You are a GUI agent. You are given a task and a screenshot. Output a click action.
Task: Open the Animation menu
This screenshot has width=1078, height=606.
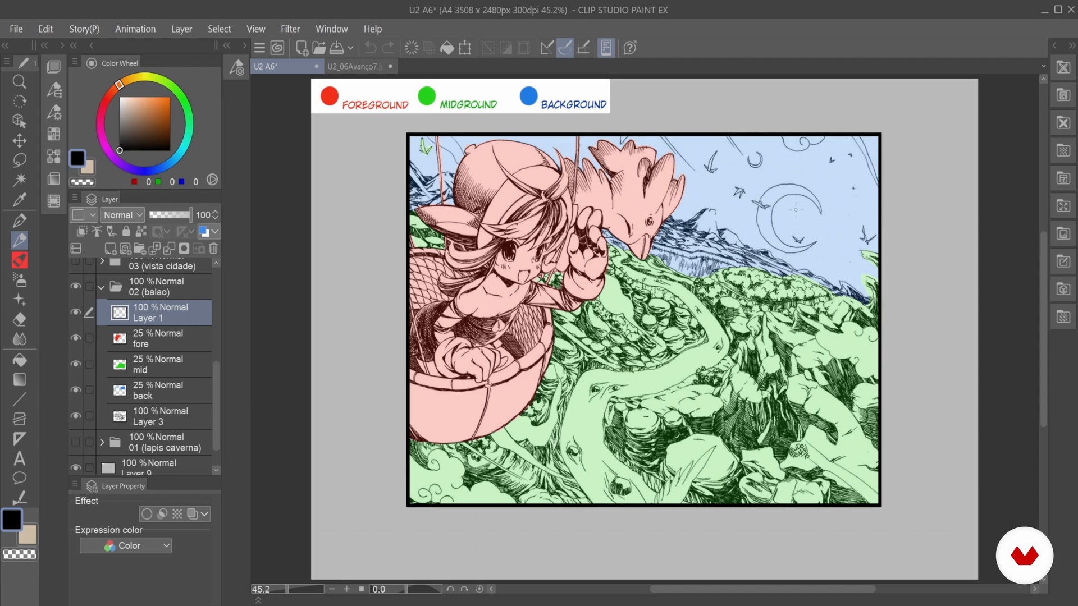click(x=135, y=29)
